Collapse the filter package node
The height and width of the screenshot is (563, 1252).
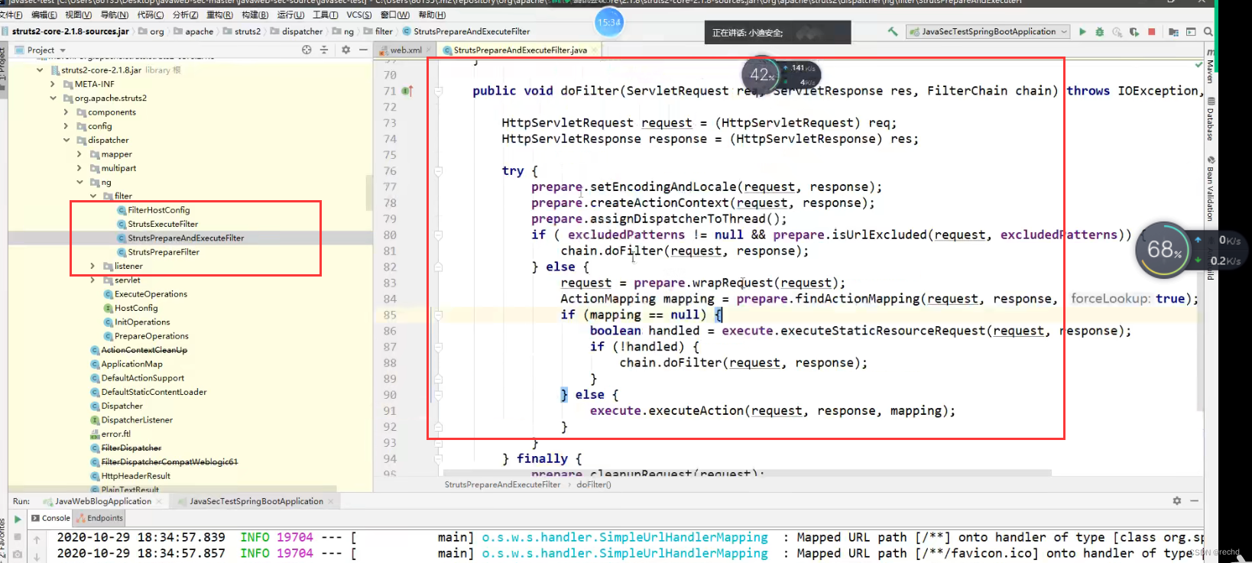coord(92,196)
